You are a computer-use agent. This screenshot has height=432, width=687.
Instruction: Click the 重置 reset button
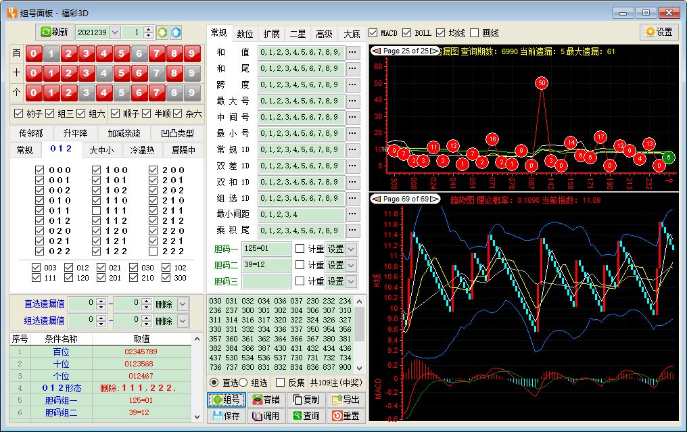(346, 416)
